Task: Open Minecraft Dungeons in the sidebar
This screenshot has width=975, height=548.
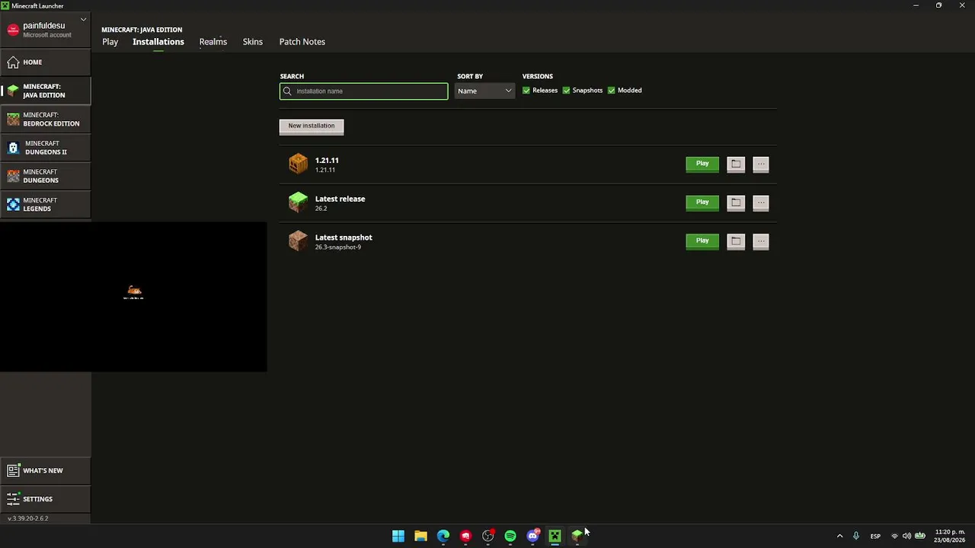Action: pos(46,176)
